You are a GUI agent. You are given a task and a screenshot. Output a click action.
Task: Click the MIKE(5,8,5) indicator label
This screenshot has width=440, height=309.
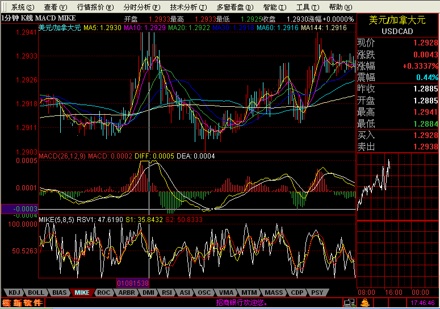pyautogui.click(x=56, y=219)
